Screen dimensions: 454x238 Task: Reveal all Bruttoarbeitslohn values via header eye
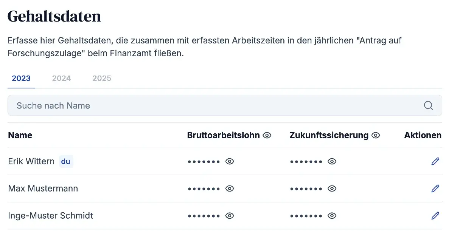tap(267, 135)
